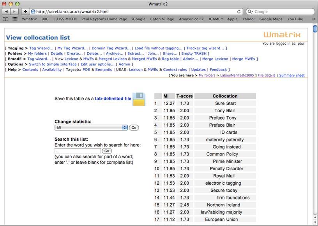Click Go next to the statistic dropdown

click(x=134, y=127)
